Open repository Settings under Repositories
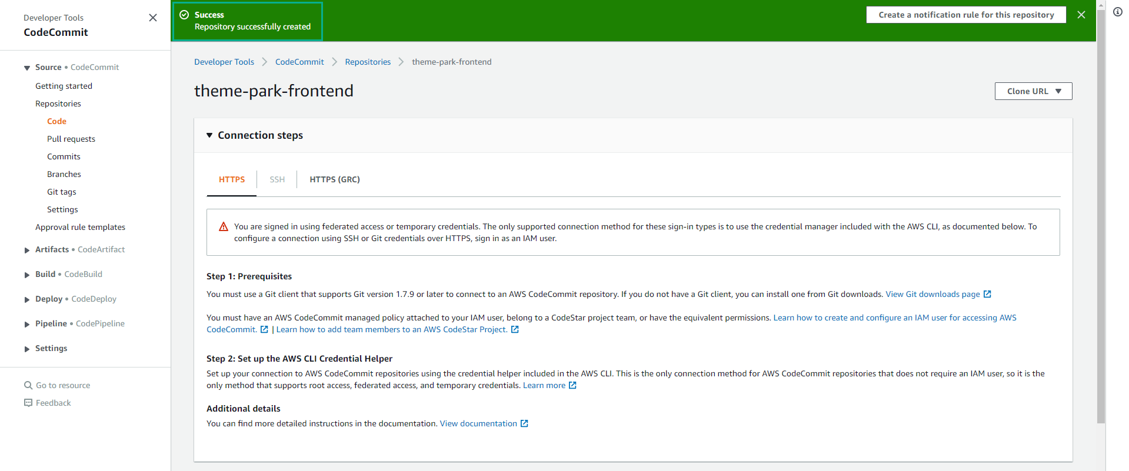This screenshot has width=1129, height=471. tap(62, 209)
